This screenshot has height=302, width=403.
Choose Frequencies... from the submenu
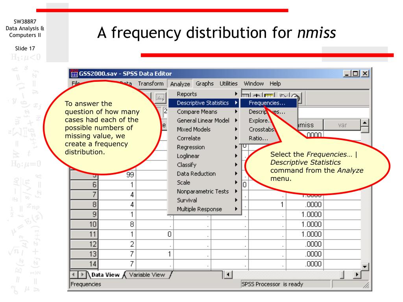coord(268,103)
